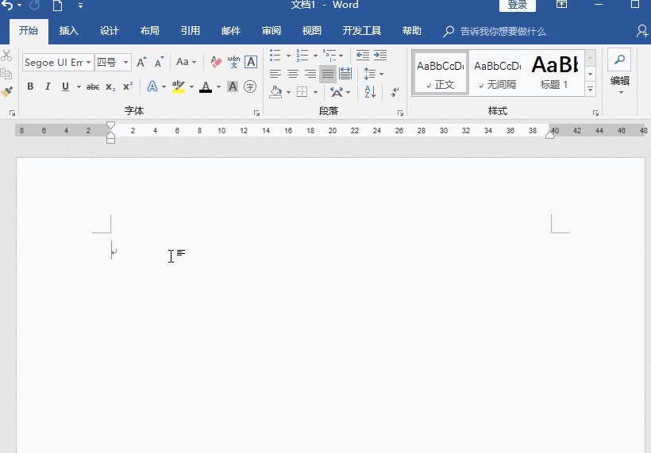Click the Bullets list icon
Screen dimensions: 651x453
[275, 56]
